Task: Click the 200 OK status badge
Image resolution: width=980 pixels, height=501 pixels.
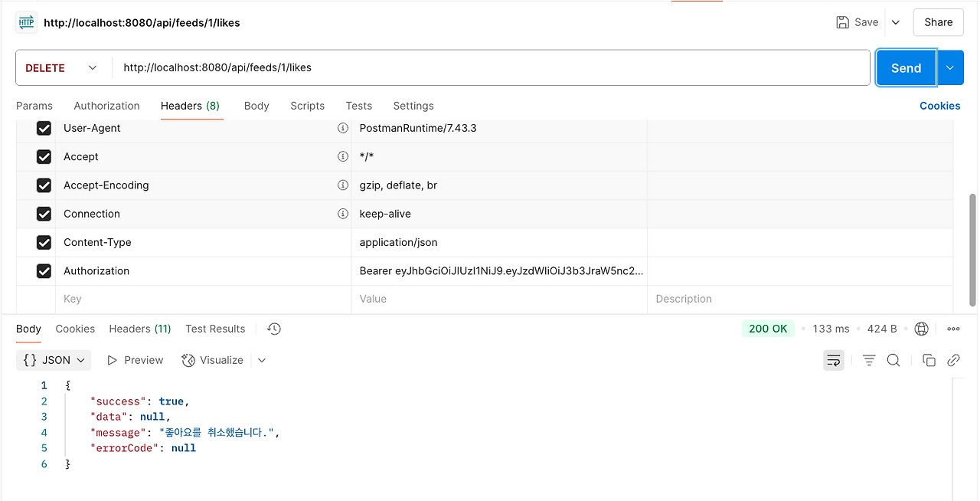Action: coord(768,329)
